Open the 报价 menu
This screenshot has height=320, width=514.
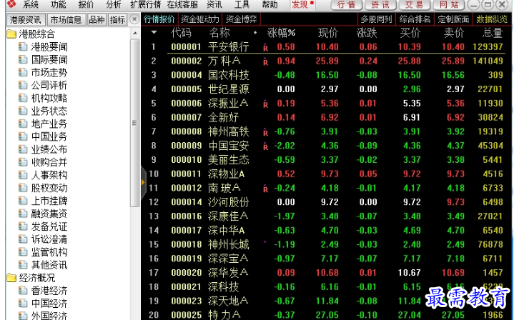[x=86, y=4]
